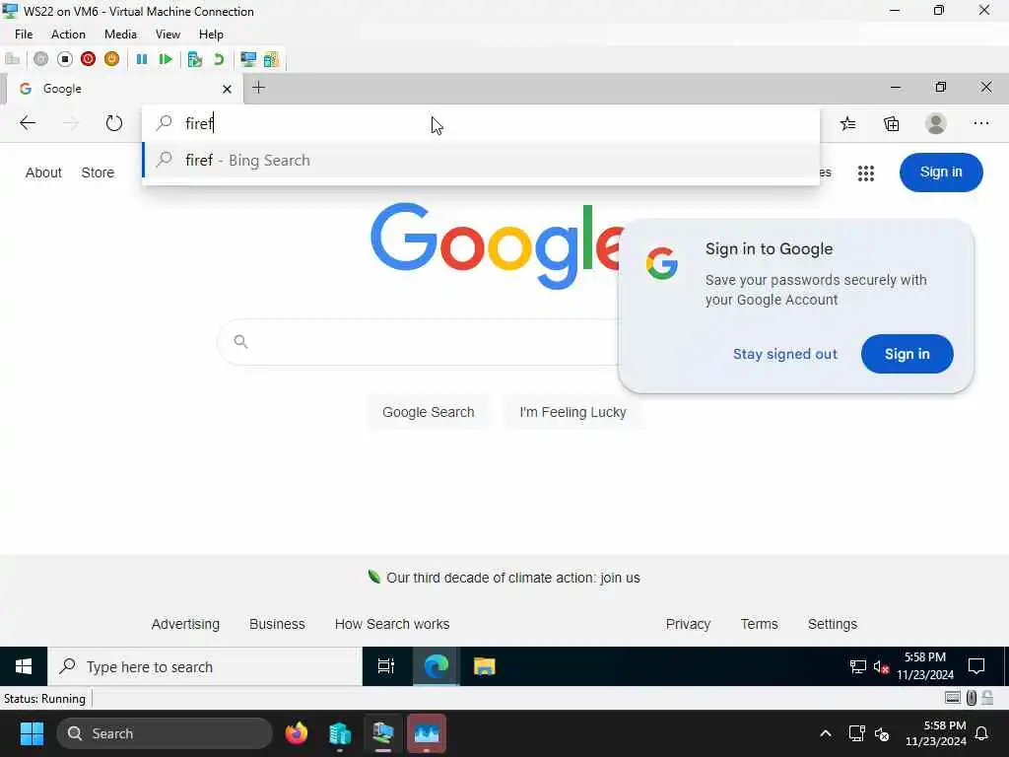Open the Media menu
The width and height of the screenshot is (1009, 757).
[120, 34]
